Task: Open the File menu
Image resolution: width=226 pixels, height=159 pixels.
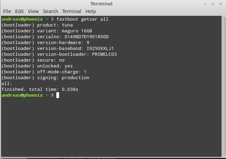Action: coord(7,11)
